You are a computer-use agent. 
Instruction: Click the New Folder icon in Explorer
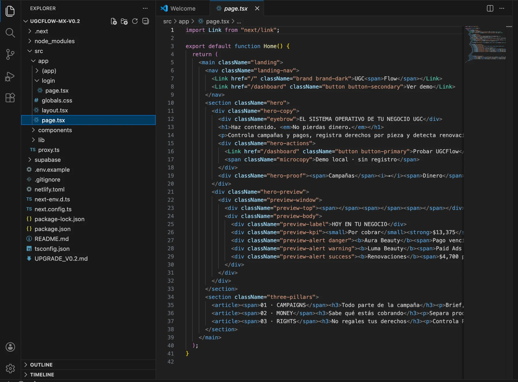click(124, 21)
